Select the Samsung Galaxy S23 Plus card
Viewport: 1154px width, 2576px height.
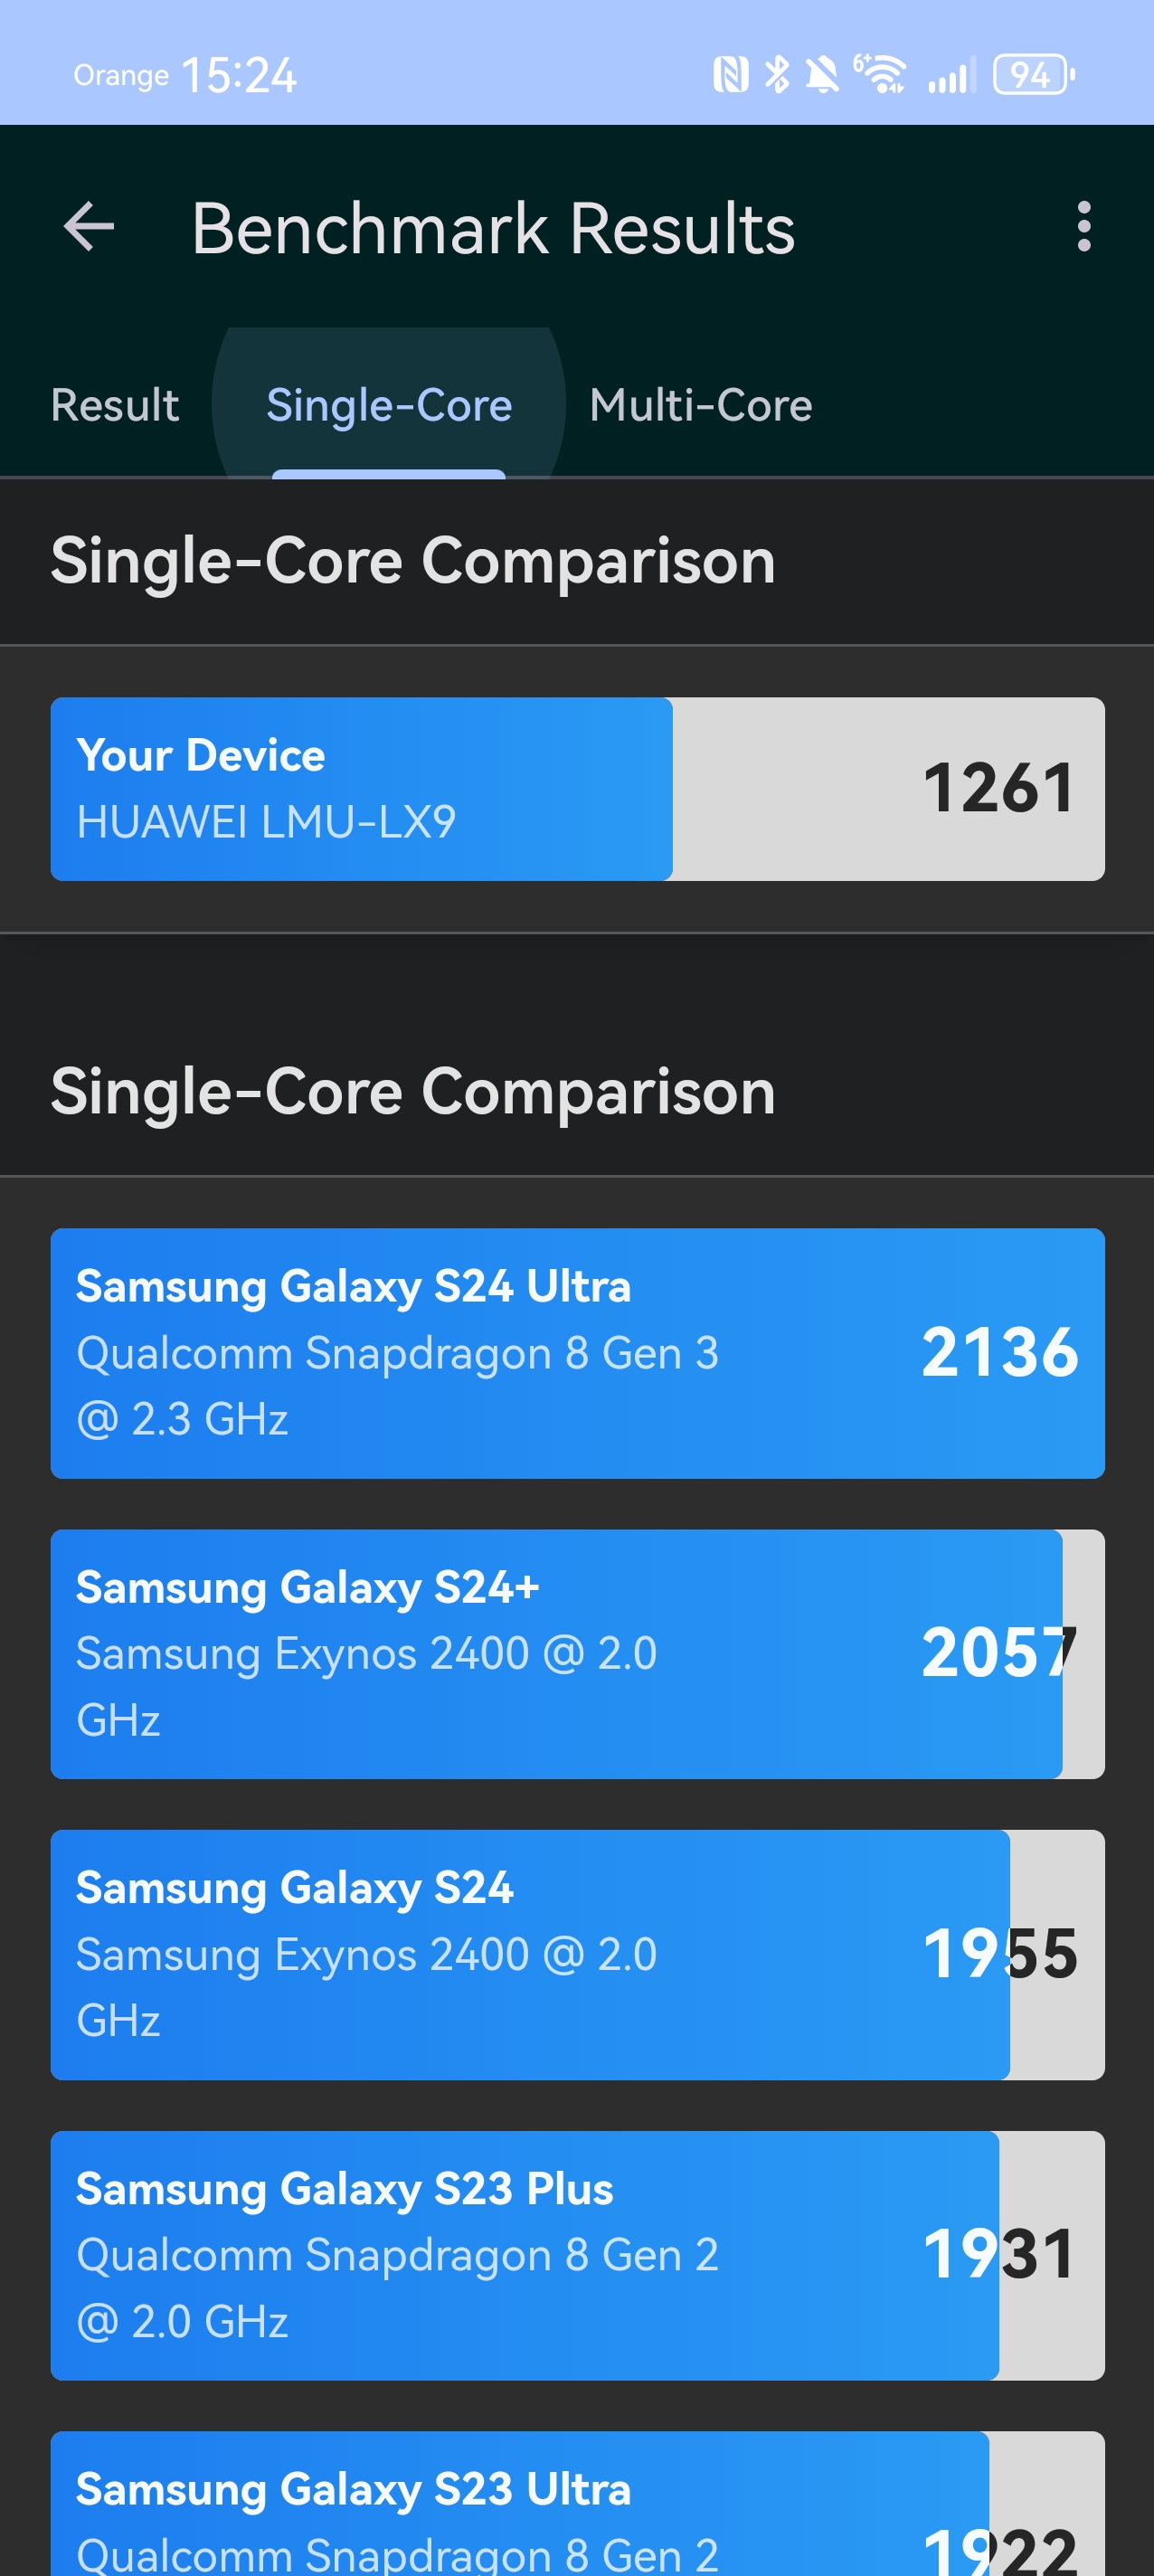point(577,2255)
